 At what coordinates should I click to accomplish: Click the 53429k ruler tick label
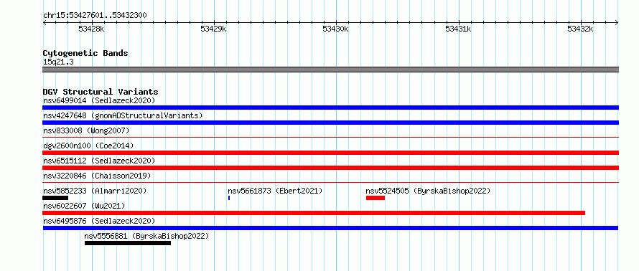pos(213,29)
